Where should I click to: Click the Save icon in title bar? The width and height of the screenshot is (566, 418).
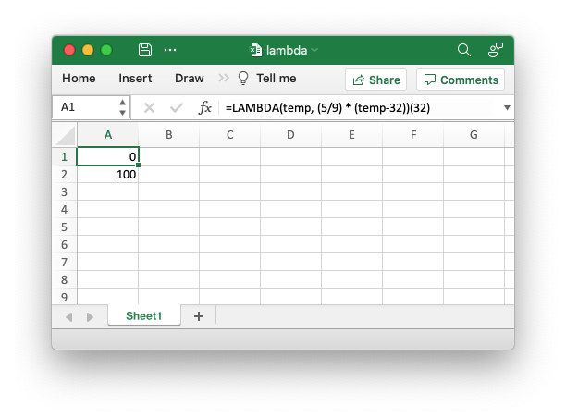145,50
